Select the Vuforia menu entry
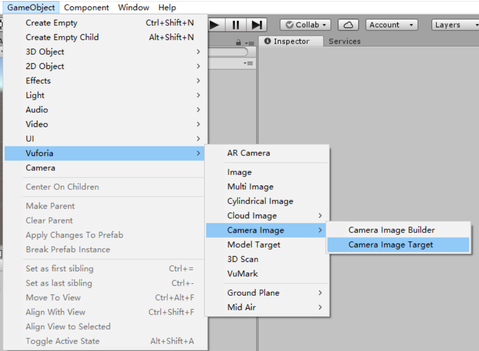The image size is (479, 351). tap(104, 153)
